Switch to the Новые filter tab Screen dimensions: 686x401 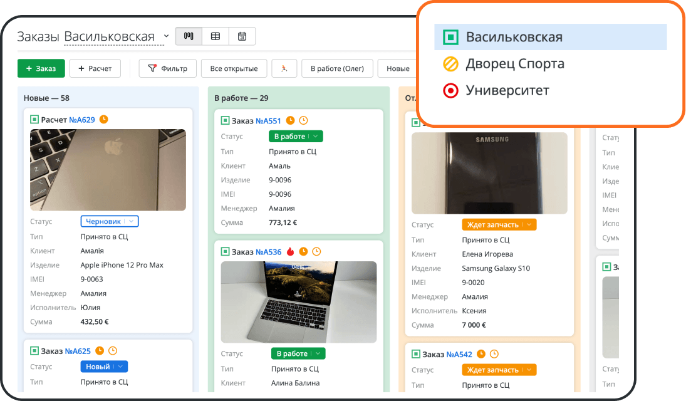397,68
